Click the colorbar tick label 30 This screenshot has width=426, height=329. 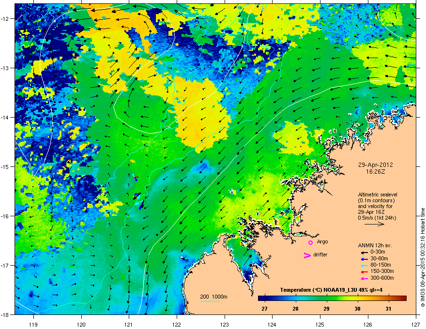coord(358,308)
